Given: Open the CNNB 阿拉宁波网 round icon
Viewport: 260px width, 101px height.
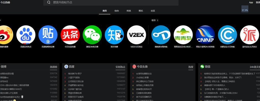Looking at the screenshot, I should [x=205, y=35].
